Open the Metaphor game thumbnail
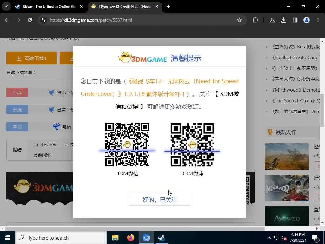325x244 pixels. [287, 188]
